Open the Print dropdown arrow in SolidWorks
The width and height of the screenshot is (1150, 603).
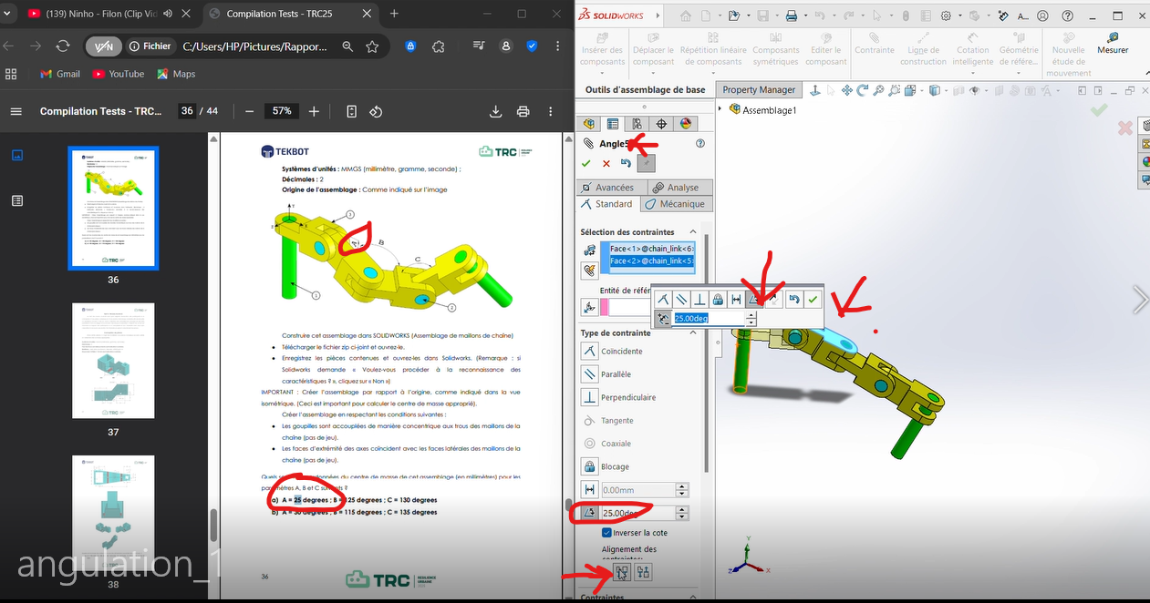(x=803, y=16)
